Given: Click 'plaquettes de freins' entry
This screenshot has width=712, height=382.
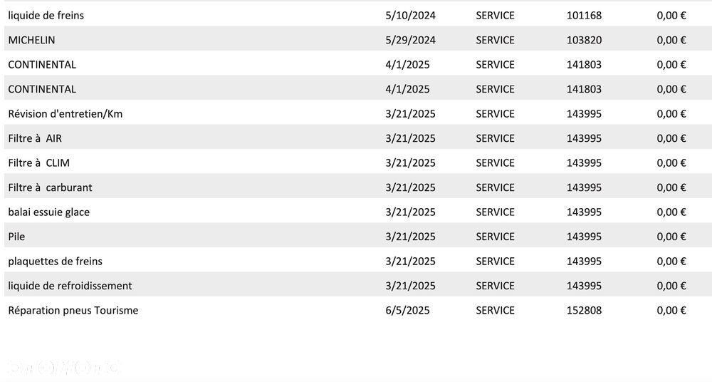Looking at the screenshot, I should (x=55, y=261).
